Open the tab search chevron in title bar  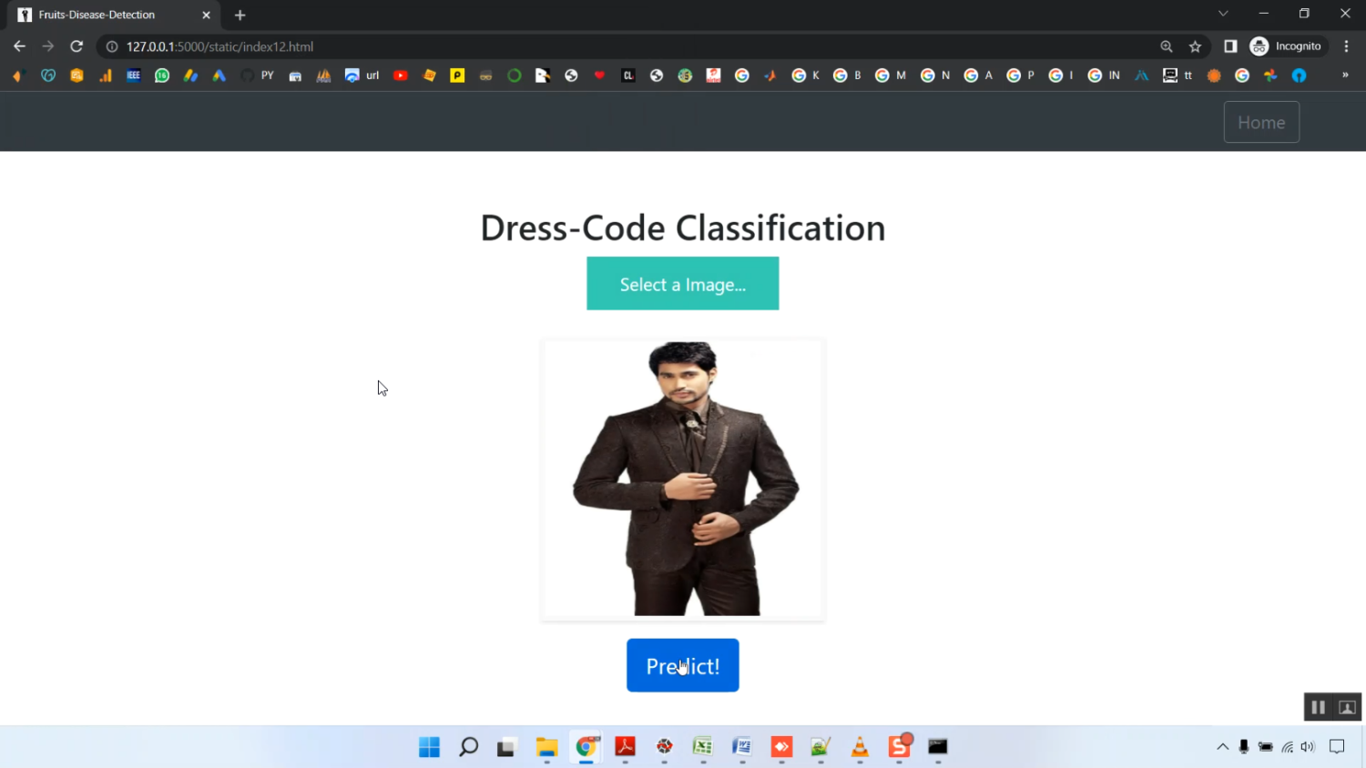[1223, 14]
